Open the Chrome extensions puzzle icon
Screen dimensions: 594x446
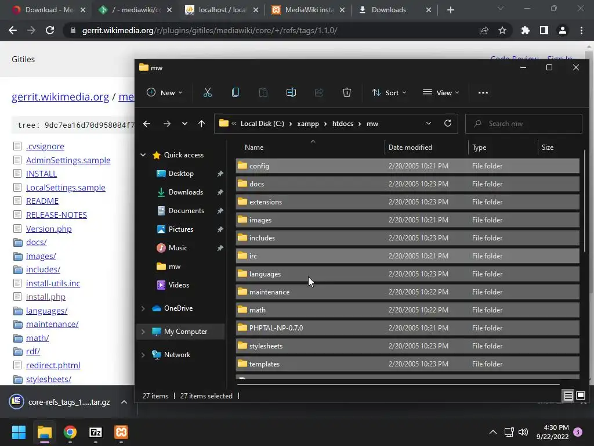tap(526, 30)
